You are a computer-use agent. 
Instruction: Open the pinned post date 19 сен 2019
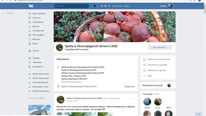(72, 101)
